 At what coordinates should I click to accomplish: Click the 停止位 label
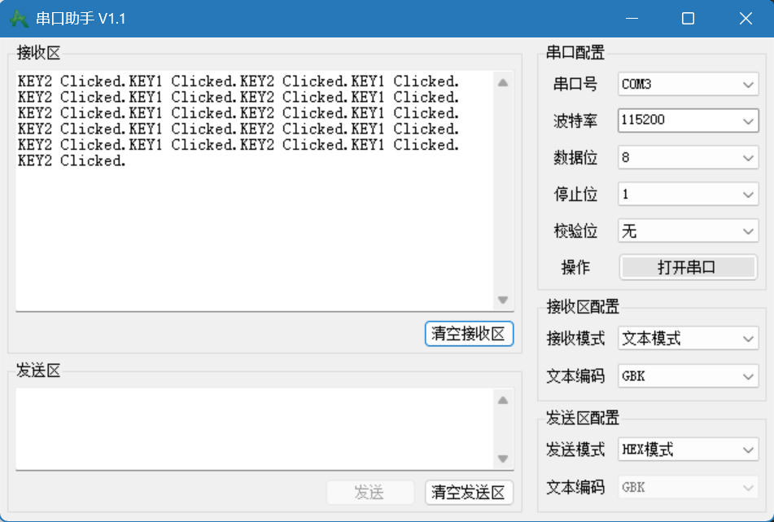coord(575,194)
